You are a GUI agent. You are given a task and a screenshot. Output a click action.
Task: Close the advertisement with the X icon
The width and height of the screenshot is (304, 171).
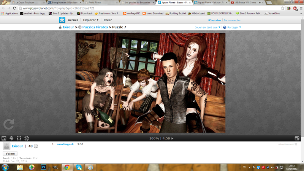click(x=296, y=144)
